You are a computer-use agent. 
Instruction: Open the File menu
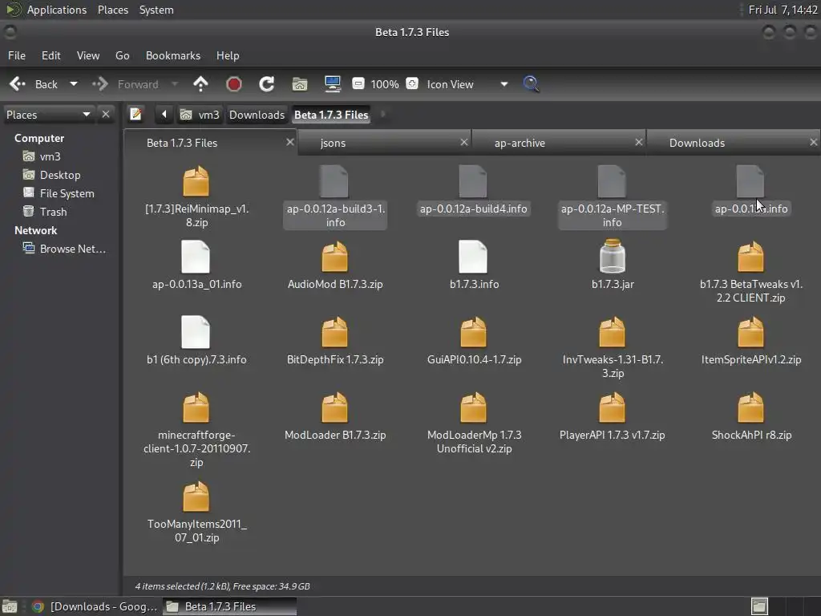pos(17,55)
